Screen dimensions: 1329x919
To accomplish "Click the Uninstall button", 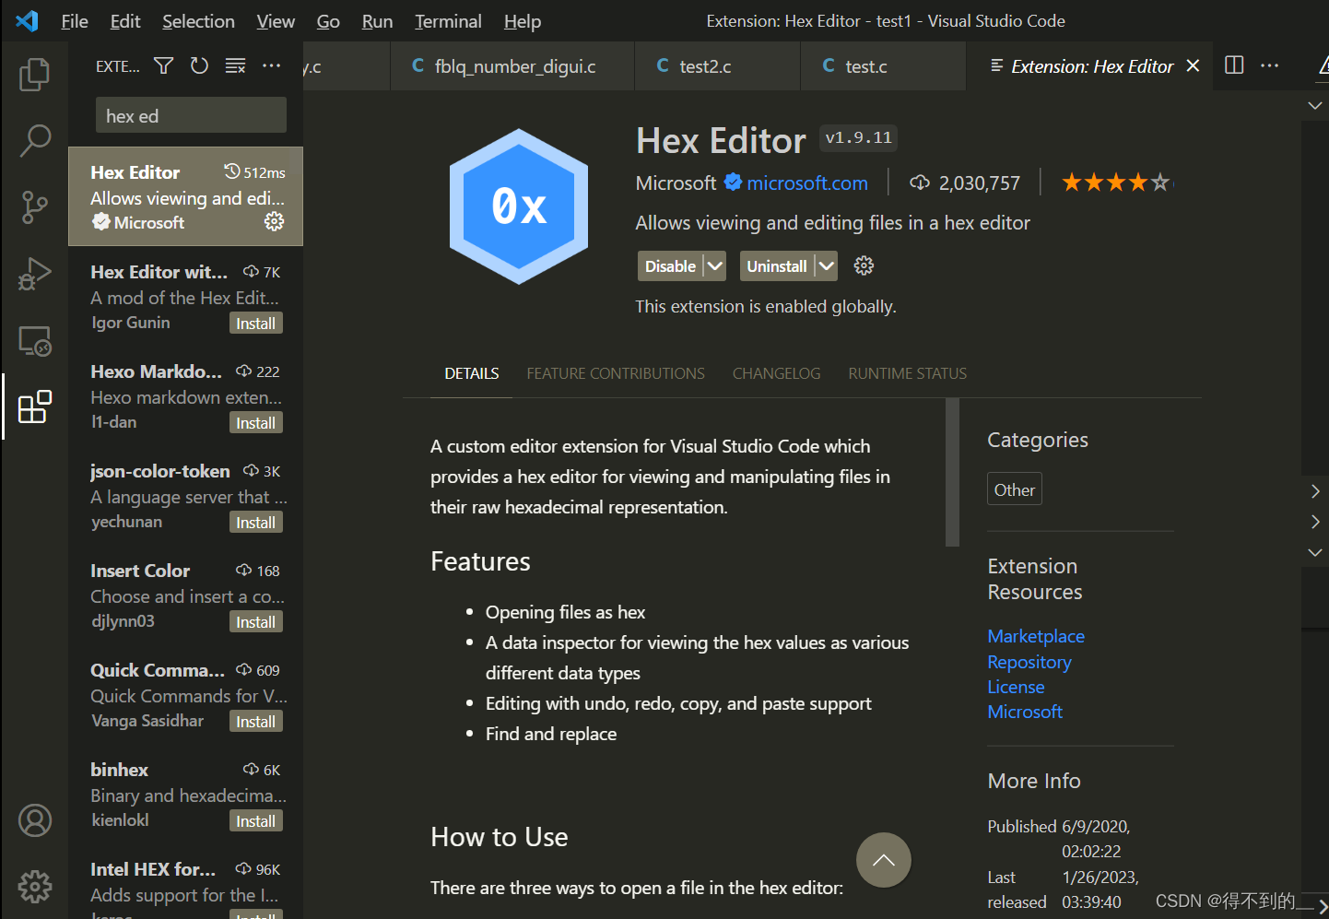I will coord(777,266).
